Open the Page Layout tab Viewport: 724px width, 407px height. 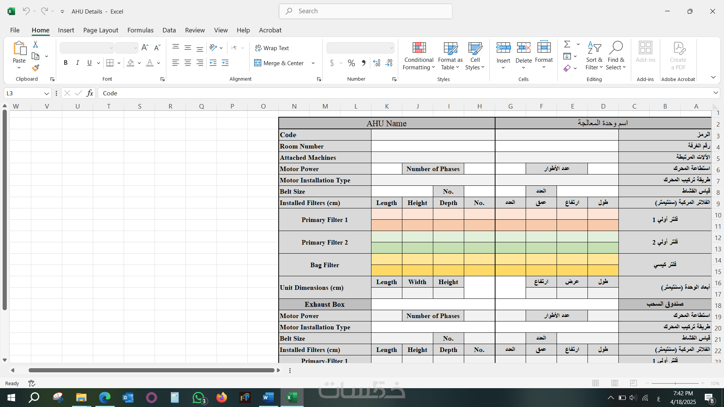coord(100,30)
